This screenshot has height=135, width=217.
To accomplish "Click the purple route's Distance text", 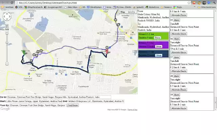I will pyautogui.click(x=146, y=43).
